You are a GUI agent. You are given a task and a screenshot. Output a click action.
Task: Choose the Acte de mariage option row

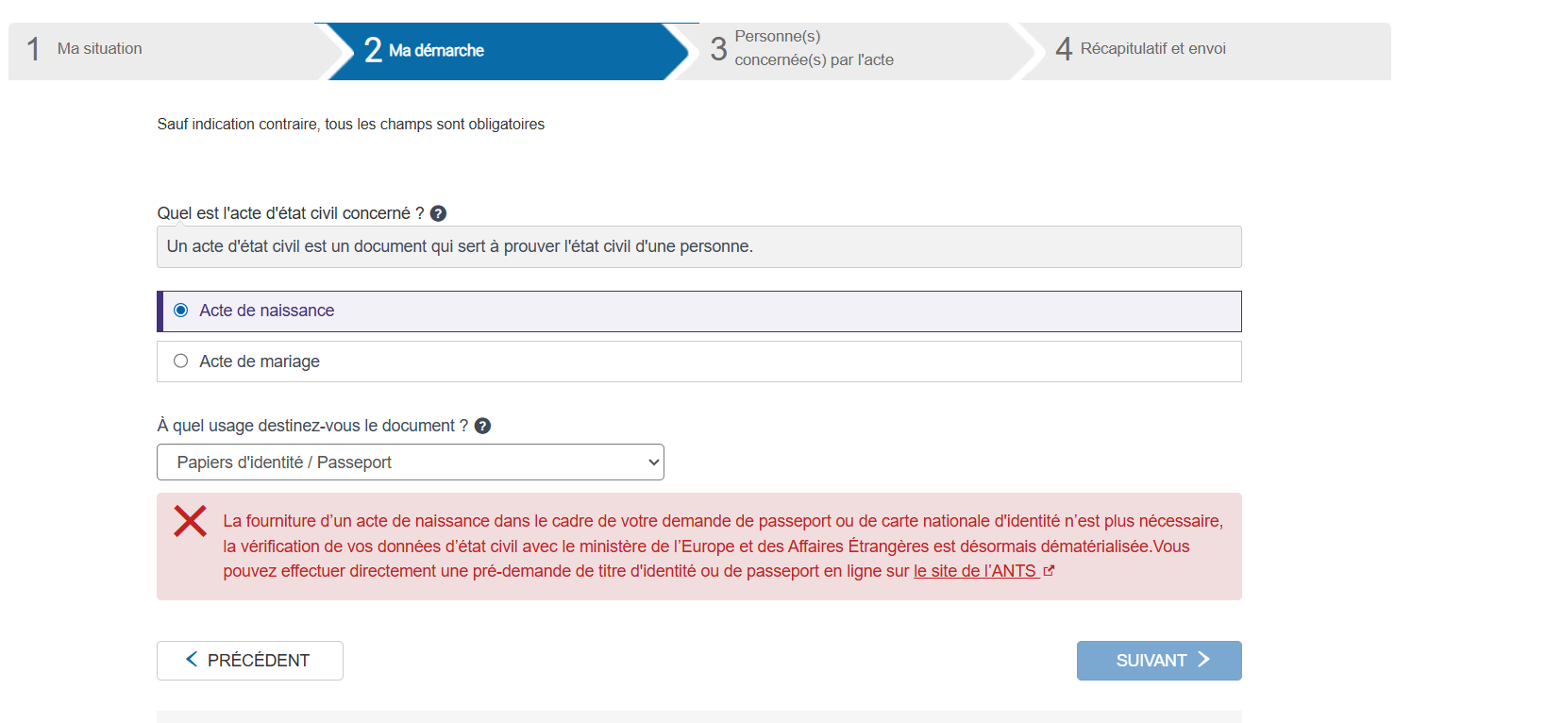pyautogui.click(x=698, y=361)
